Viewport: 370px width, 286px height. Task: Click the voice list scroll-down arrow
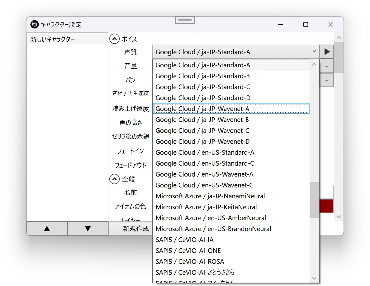coord(314,278)
